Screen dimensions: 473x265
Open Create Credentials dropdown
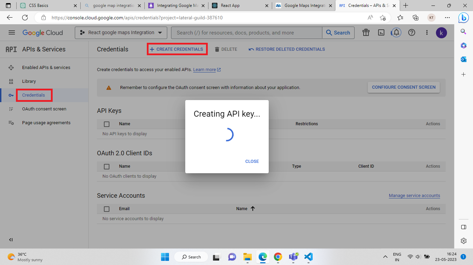pyautogui.click(x=177, y=49)
